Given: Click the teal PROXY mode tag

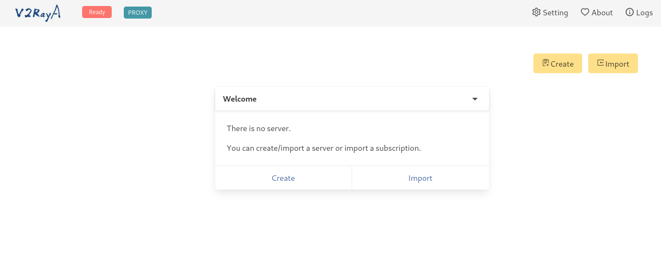Looking at the screenshot, I should 137,12.
